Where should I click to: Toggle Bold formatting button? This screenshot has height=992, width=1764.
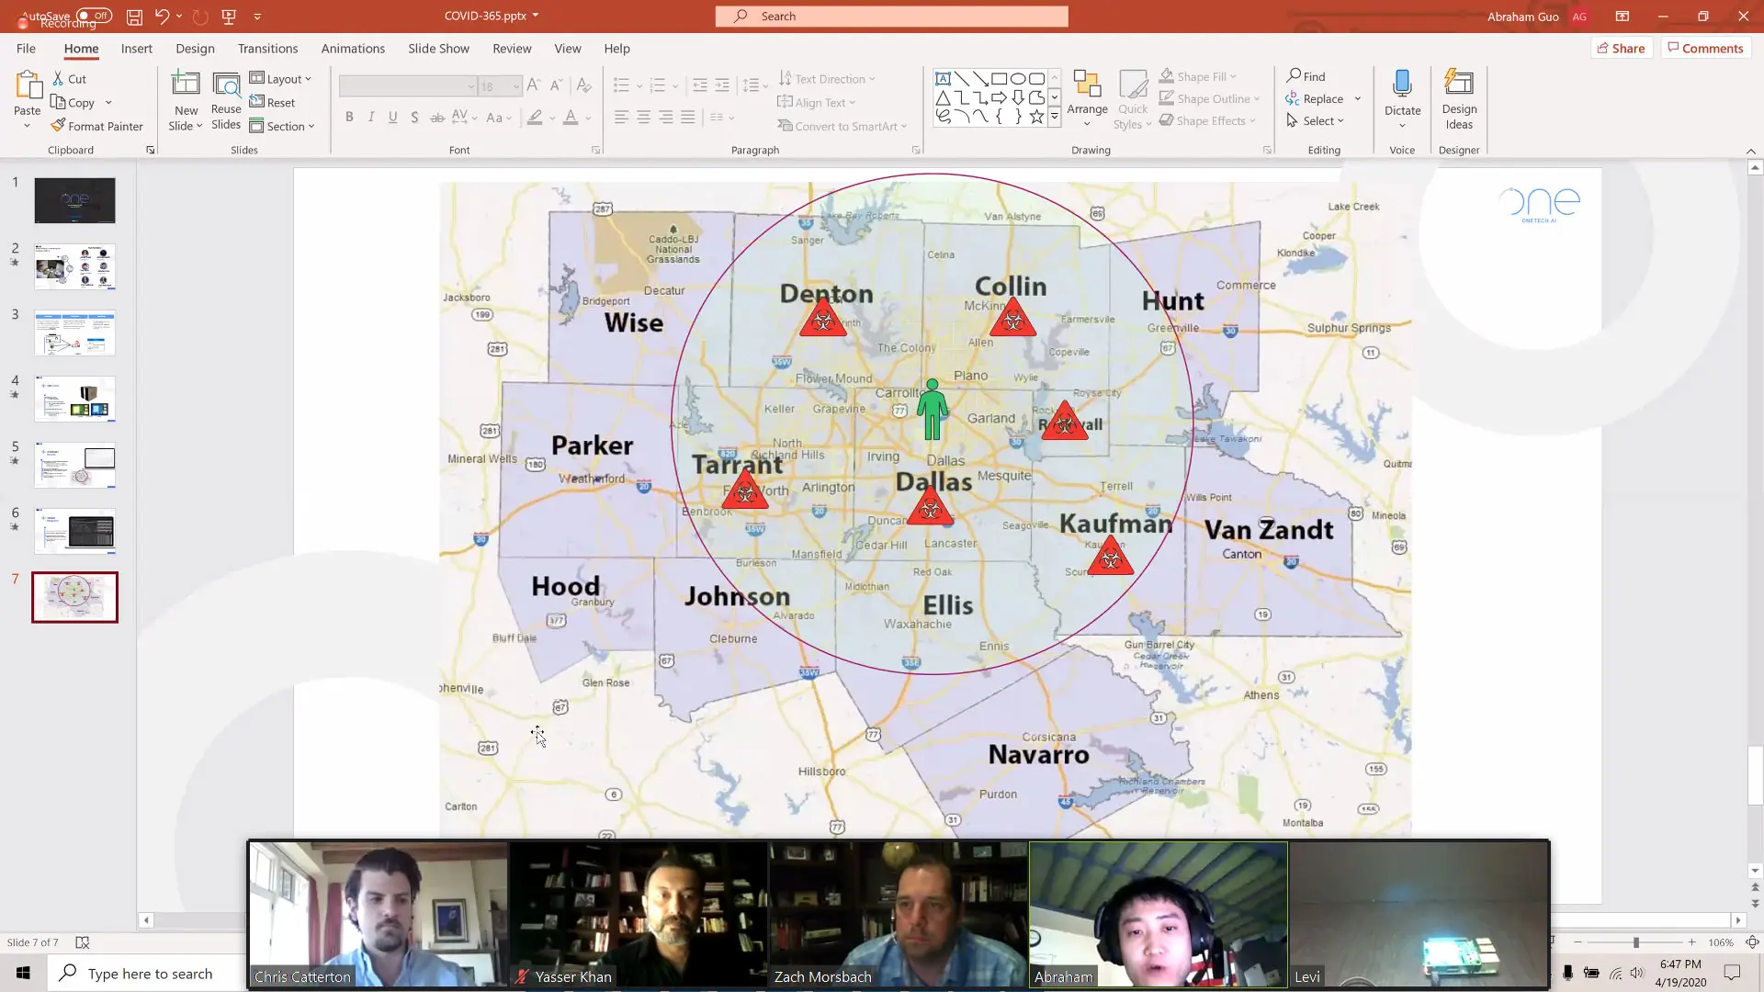[x=349, y=118]
